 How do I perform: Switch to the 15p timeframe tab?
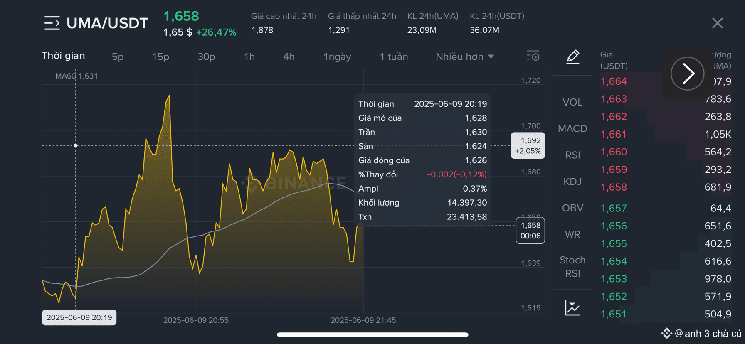coord(160,57)
